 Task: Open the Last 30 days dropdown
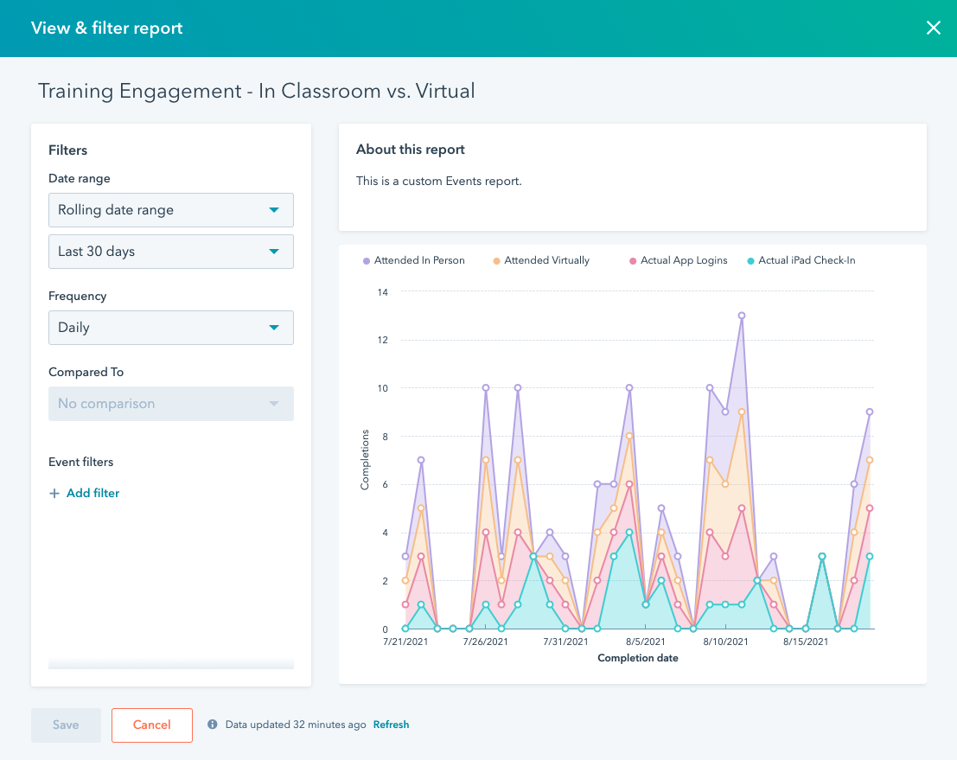pyautogui.click(x=170, y=252)
